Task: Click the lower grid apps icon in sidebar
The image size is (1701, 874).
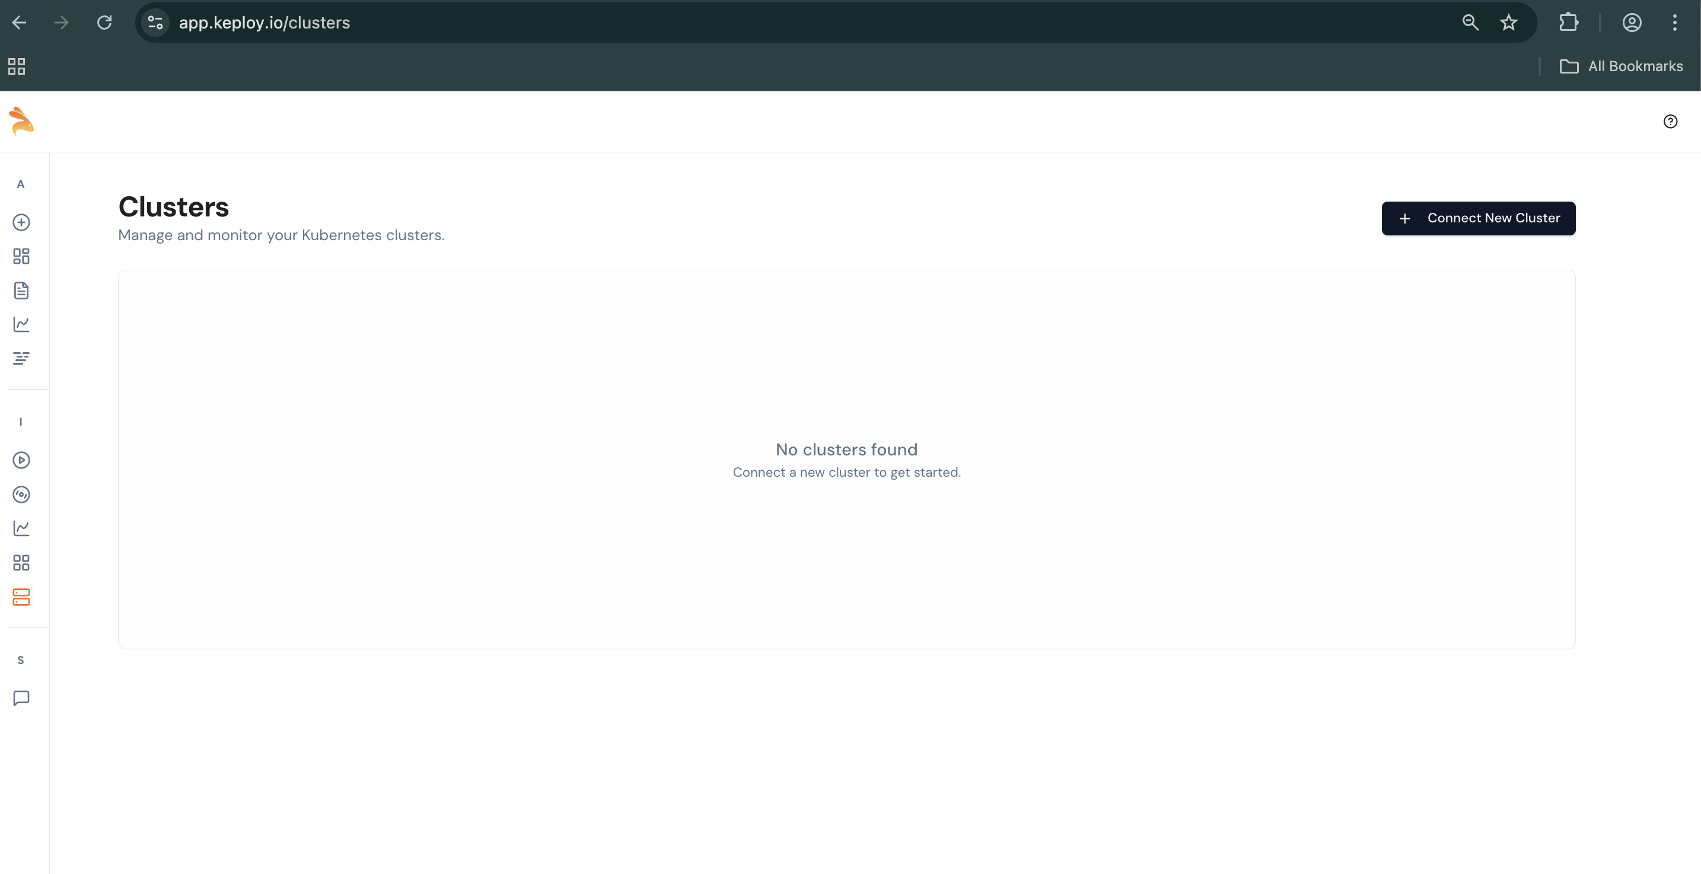Action: tap(21, 563)
